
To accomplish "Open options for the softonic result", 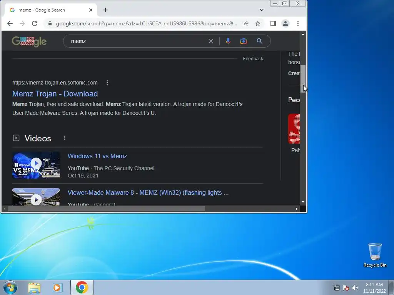I will tap(107, 83).
